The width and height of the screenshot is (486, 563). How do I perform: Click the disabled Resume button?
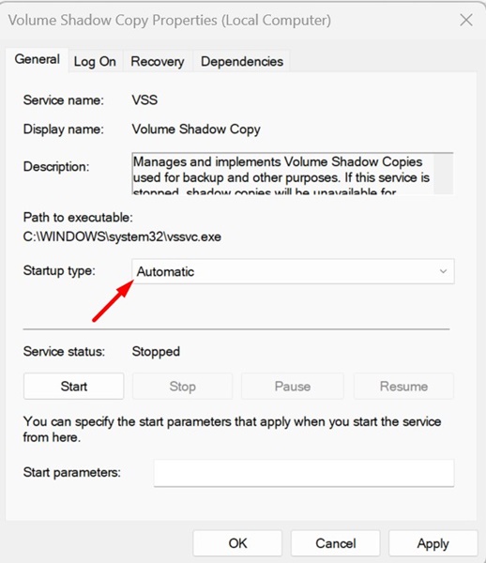[x=403, y=387]
